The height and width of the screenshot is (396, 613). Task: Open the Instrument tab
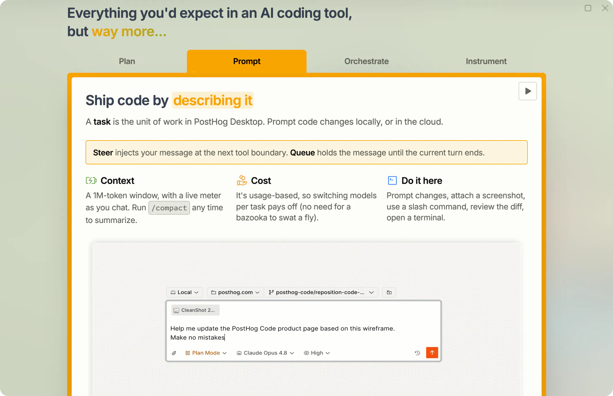[486, 61]
